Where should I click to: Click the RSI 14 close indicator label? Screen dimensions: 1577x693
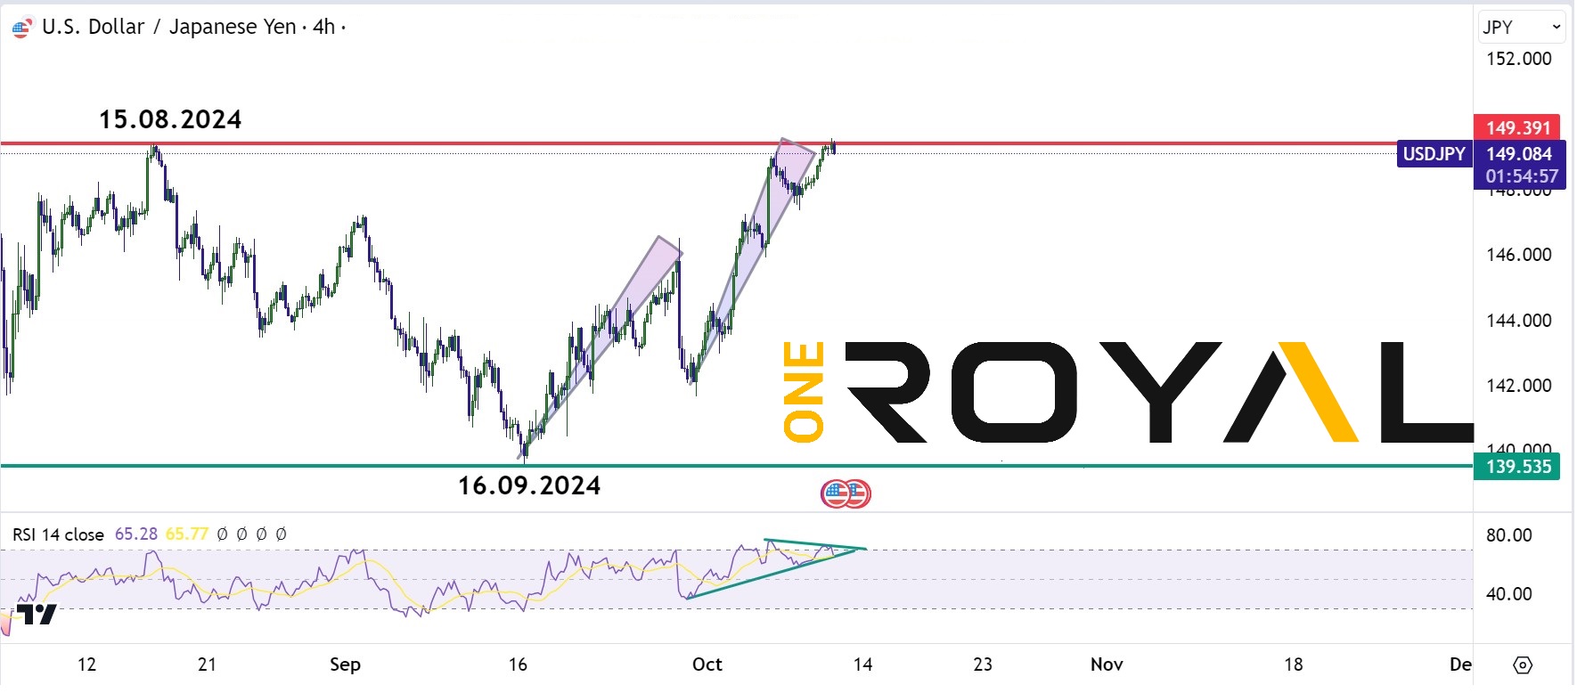(x=58, y=534)
